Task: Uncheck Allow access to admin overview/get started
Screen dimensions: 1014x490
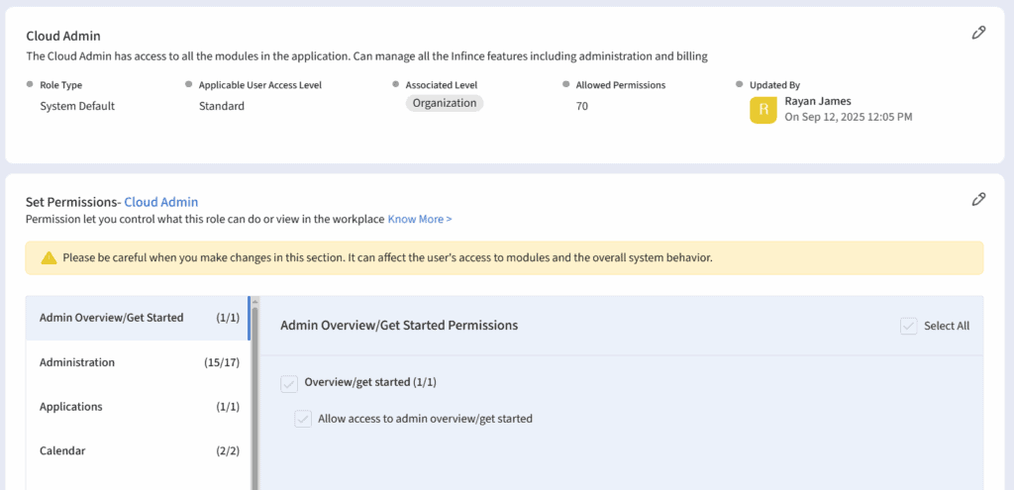Action: 303,420
